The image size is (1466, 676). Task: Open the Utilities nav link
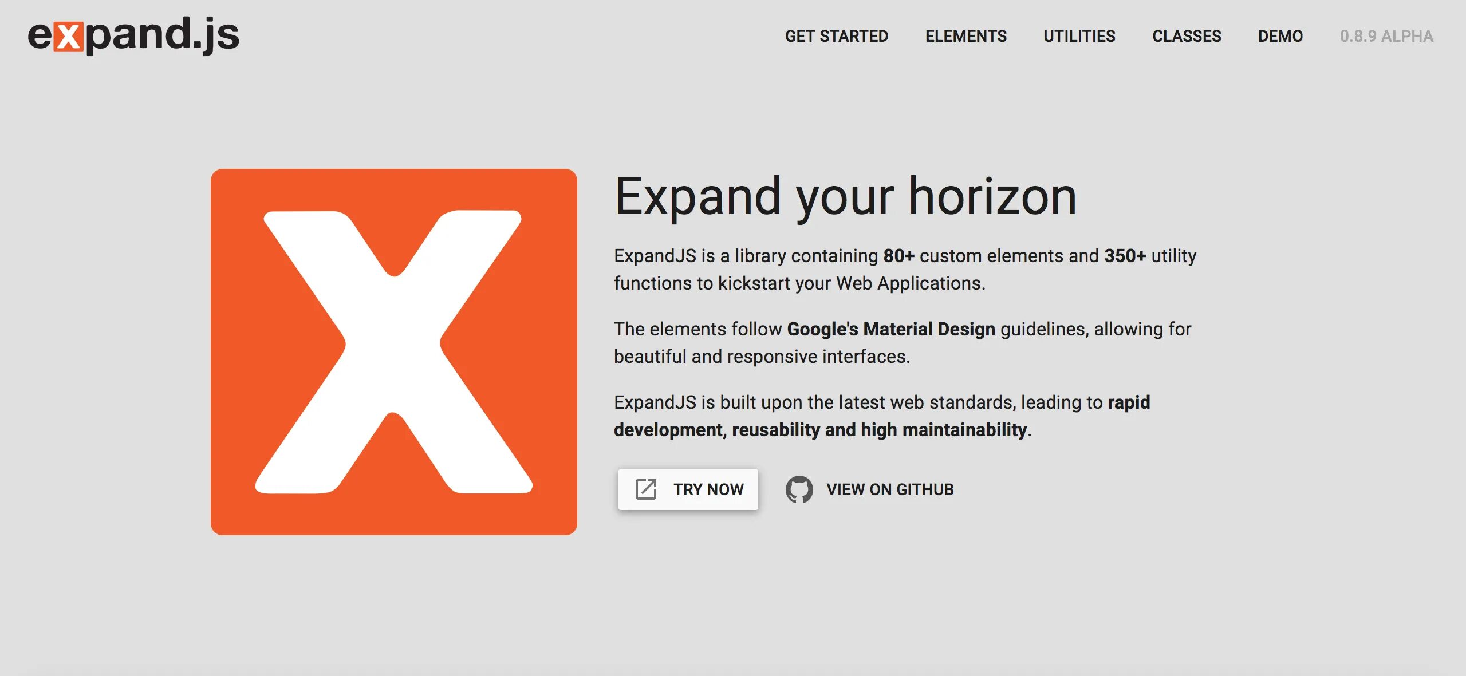click(1079, 36)
